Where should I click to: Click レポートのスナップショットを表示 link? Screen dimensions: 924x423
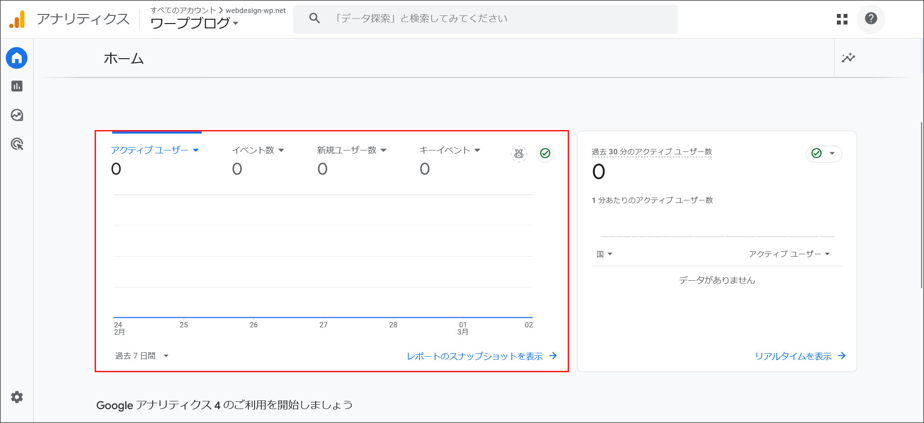tap(475, 356)
